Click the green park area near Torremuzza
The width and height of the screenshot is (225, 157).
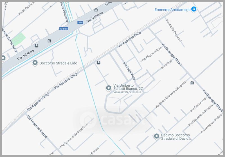19,39
